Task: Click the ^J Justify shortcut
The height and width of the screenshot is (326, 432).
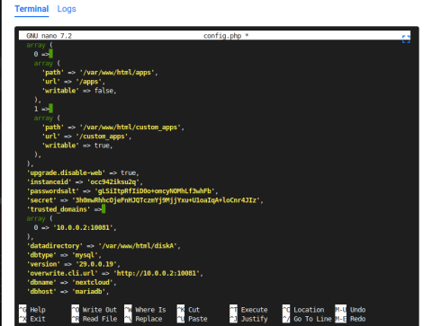Action: tap(248, 319)
